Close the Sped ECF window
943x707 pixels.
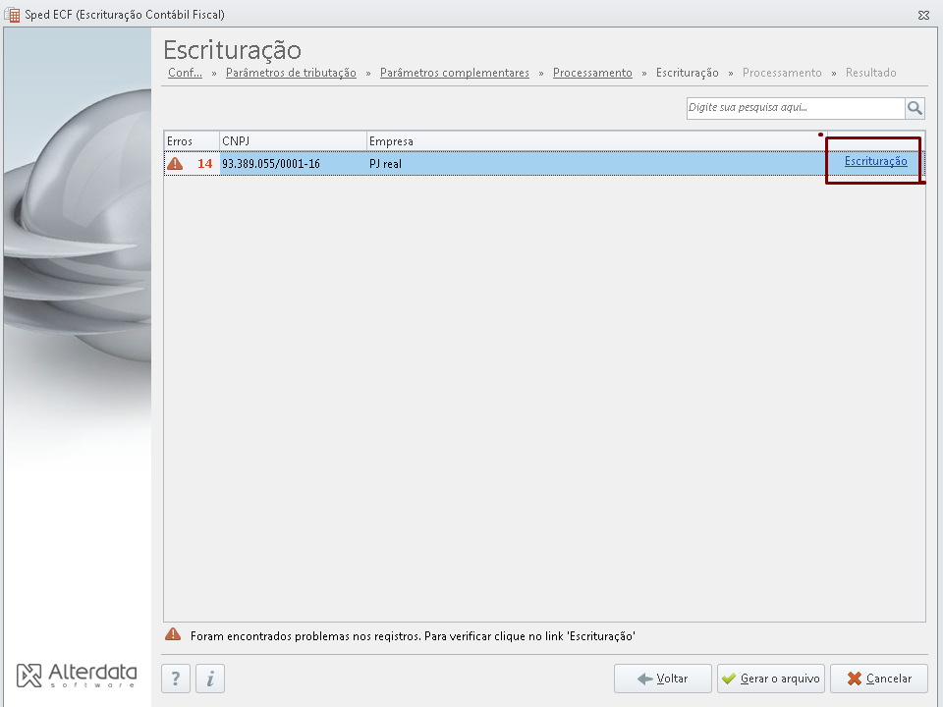click(x=923, y=15)
